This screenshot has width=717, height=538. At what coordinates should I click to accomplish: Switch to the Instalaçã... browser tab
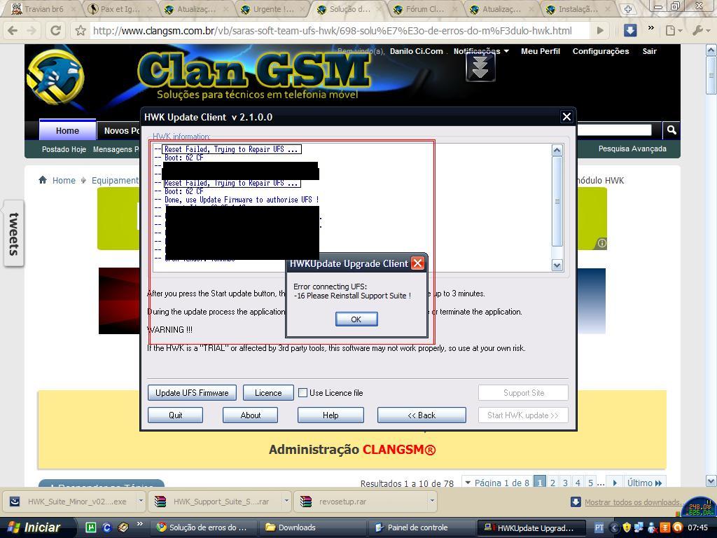tap(578, 8)
